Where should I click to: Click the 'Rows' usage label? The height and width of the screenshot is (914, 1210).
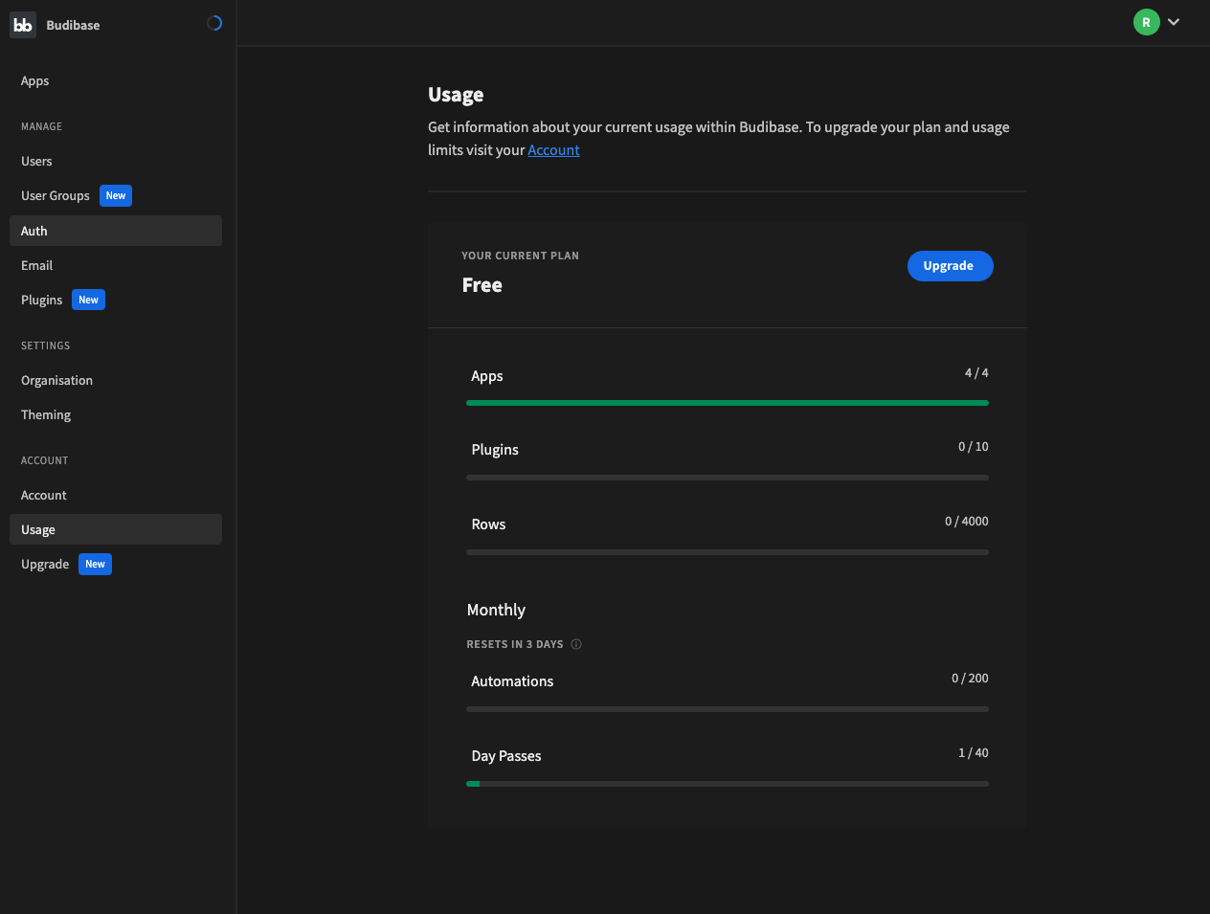pyautogui.click(x=488, y=524)
